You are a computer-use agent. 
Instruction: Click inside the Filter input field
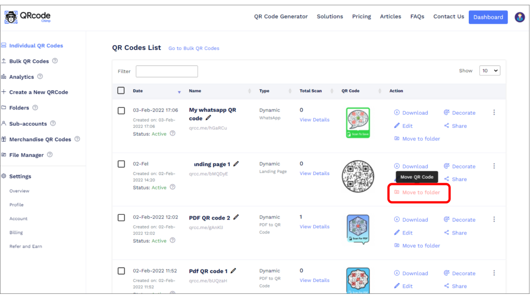tap(166, 71)
